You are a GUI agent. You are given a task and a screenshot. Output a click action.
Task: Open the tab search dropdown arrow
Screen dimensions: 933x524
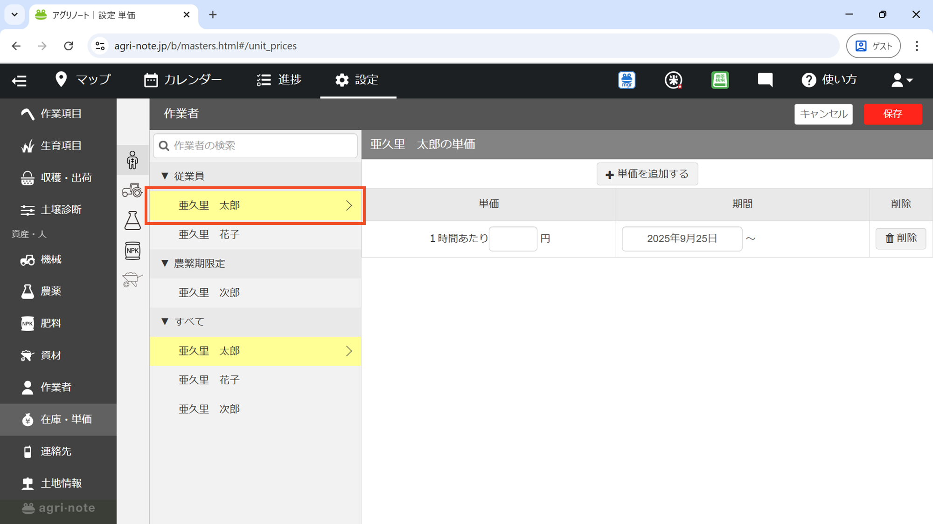14,15
